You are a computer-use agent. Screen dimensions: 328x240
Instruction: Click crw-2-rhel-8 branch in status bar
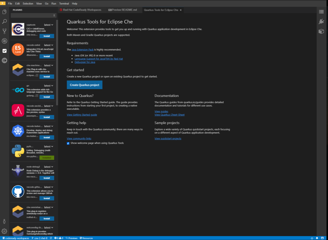(39, 238)
